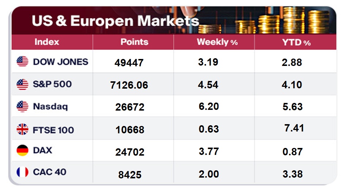The image size is (345, 193).
Task: Select the UK flag beside FTSE 100
Action: click(x=22, y=129)
